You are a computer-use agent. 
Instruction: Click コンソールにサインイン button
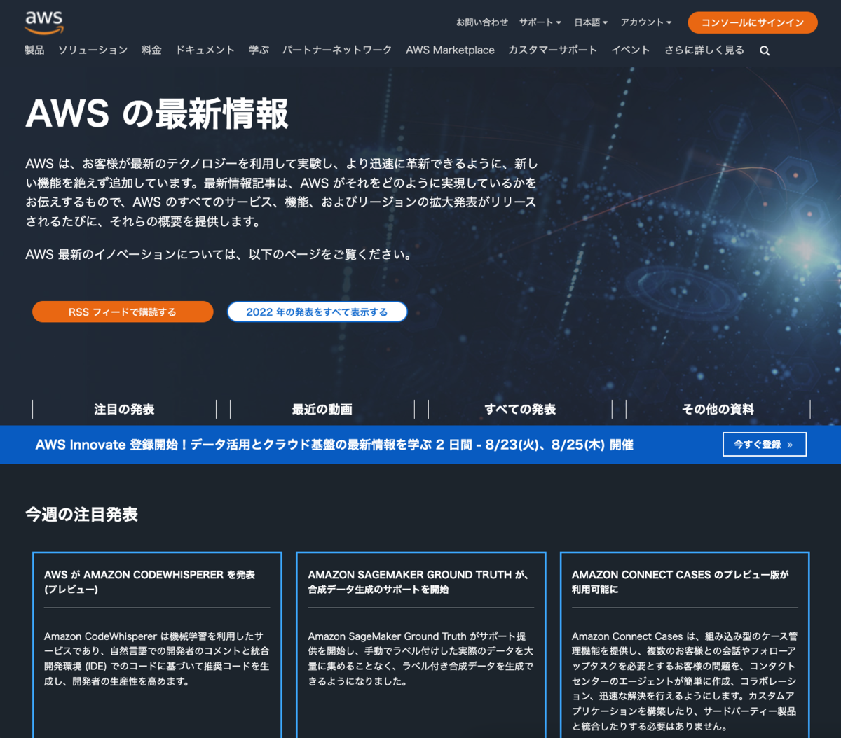[753, 22]
